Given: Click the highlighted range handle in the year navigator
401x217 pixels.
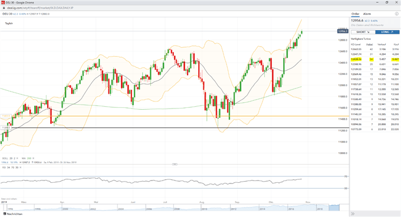Looking at the screenshot, I should (334, 208).
